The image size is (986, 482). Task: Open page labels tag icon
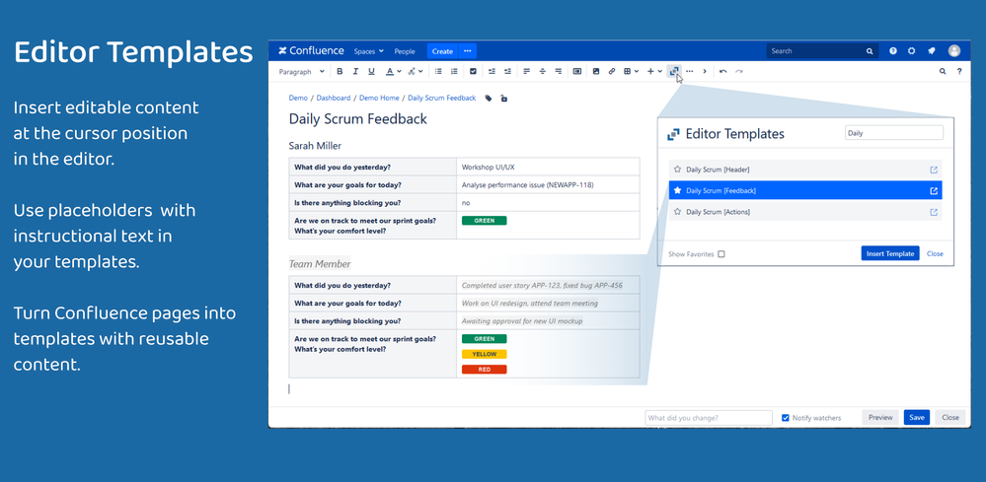(x=489, y=99)
